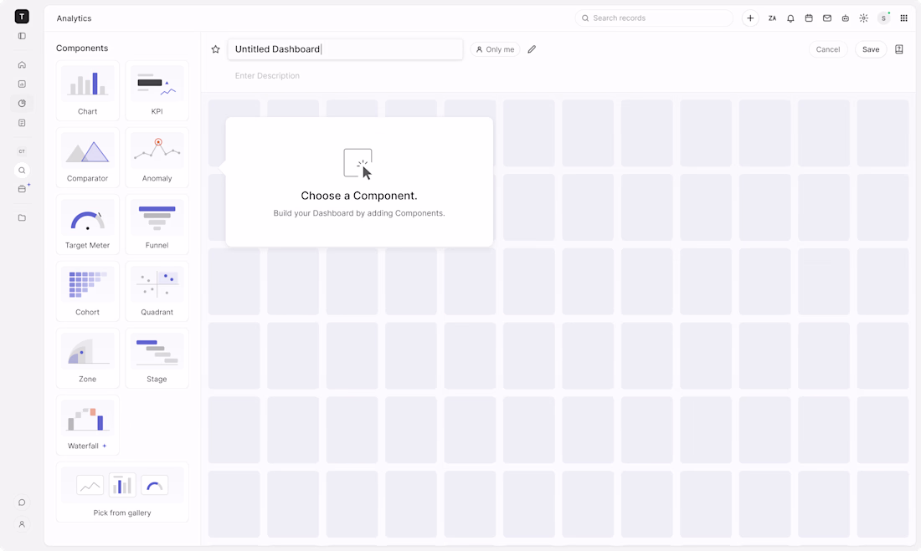This screenshot has width=921, height=551.
Task: Open the reports chart icon in sidebar
Action: (22, 84)
